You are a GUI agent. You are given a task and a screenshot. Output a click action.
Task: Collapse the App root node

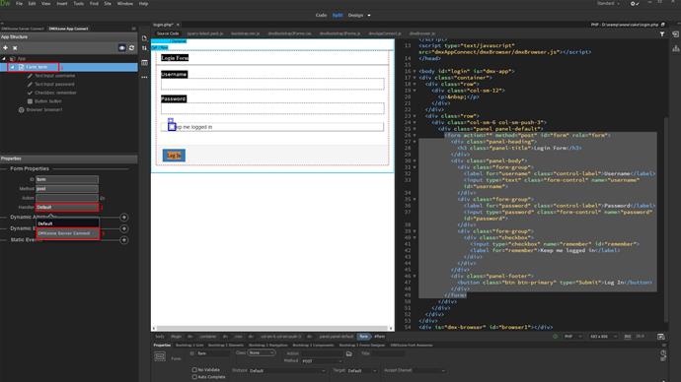click(4, 58)
